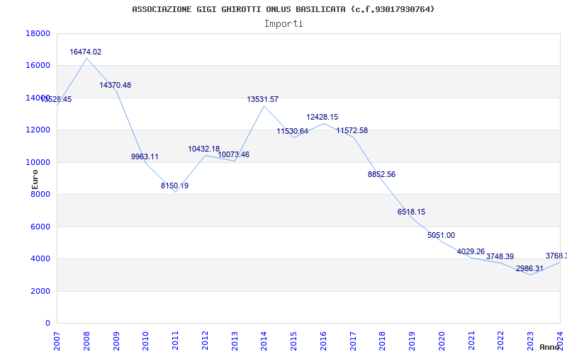Select the 2011 x-axis year label
This screenshot has height=354, width=567.
[175, 341]
